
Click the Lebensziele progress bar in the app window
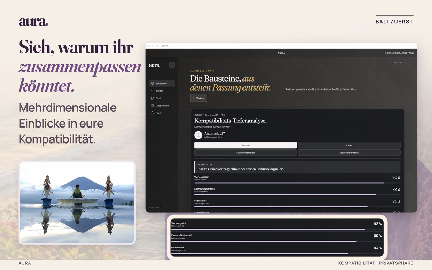coord(297,206)
